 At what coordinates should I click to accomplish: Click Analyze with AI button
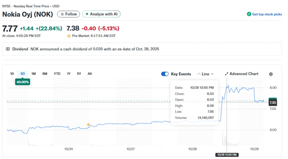click(101, 14)
